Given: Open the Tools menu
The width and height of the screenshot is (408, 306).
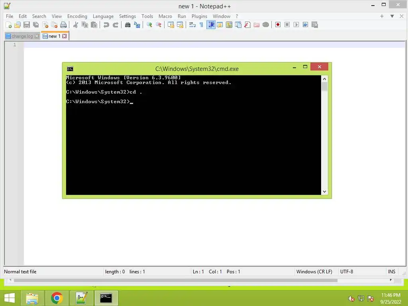Looking at the screenshot, I should click(x=147, y=16).
